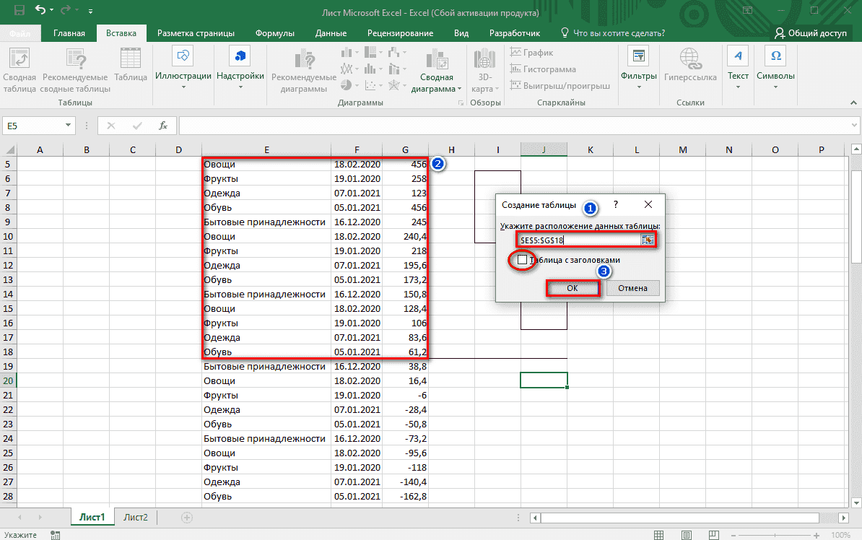Image resolution: width=862 pixels, height=540 pixels.
Task: Click the range collapse selector in the dialog
Action: pos(648,239)
